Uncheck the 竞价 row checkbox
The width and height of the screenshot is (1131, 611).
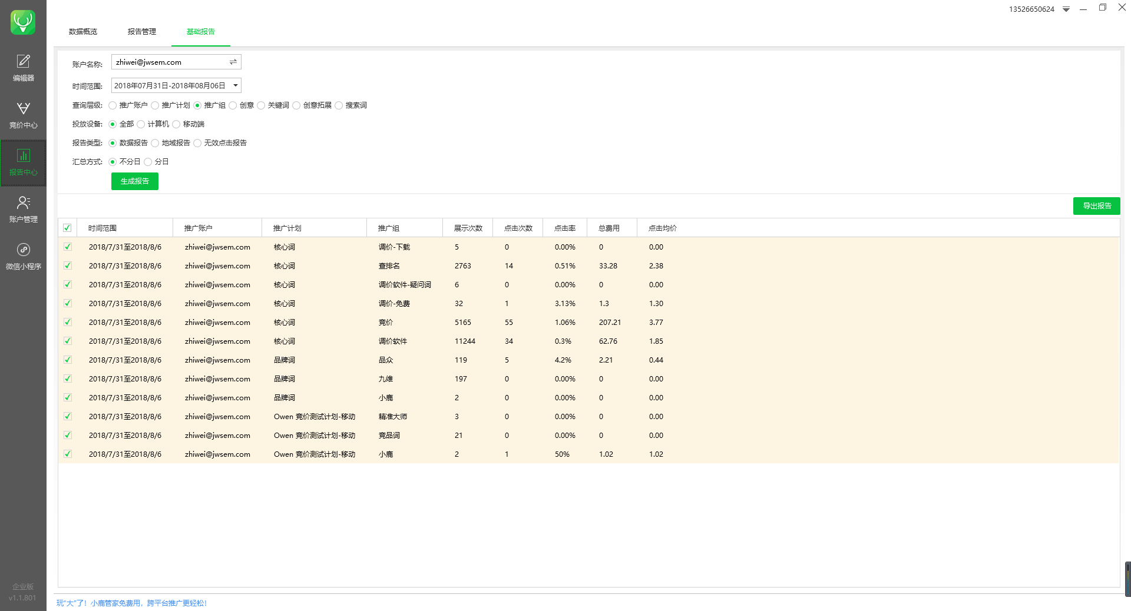tap(68, 322)
